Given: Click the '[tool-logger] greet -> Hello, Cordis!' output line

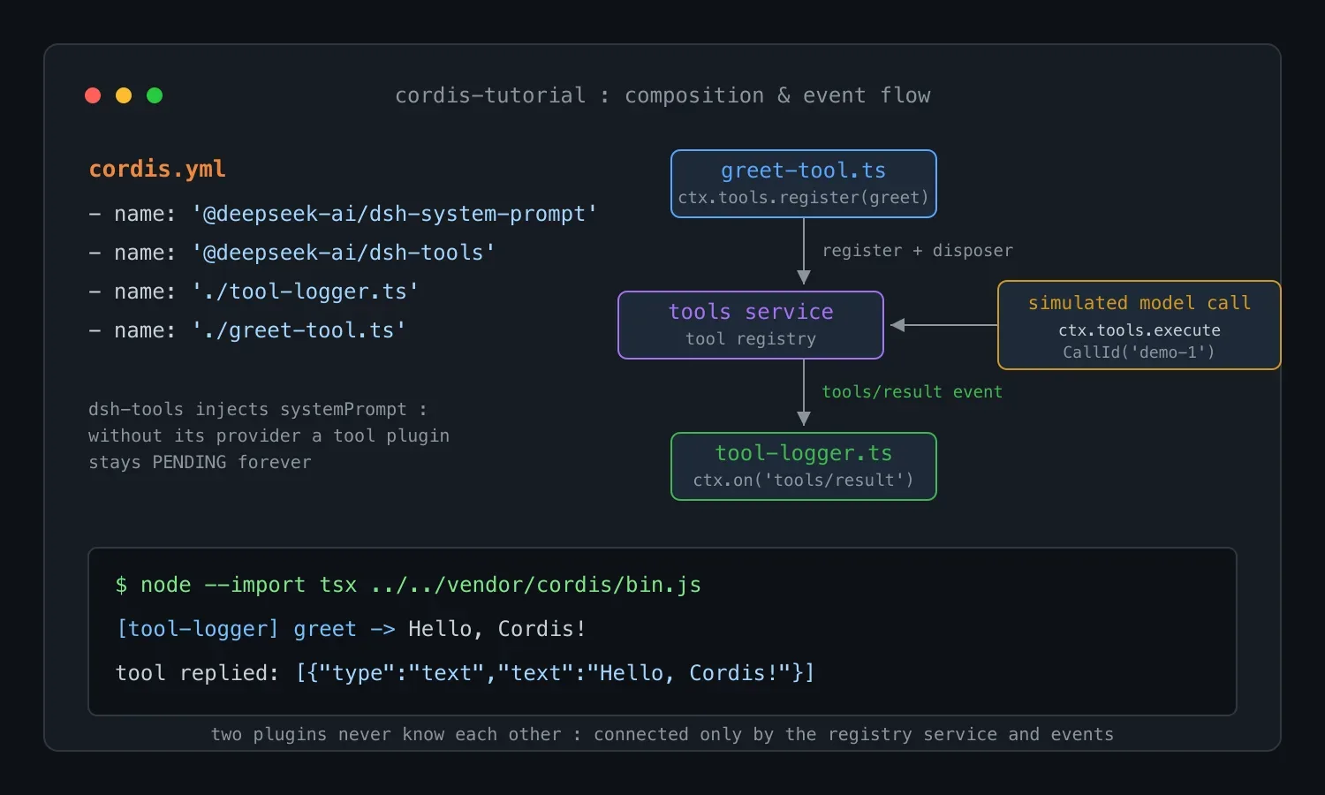Looking at the screenshot, I should tap(351, 629).
